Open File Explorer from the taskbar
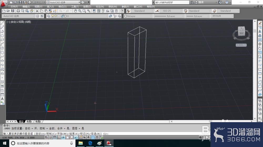263x147 pixels. pos(81,143)
